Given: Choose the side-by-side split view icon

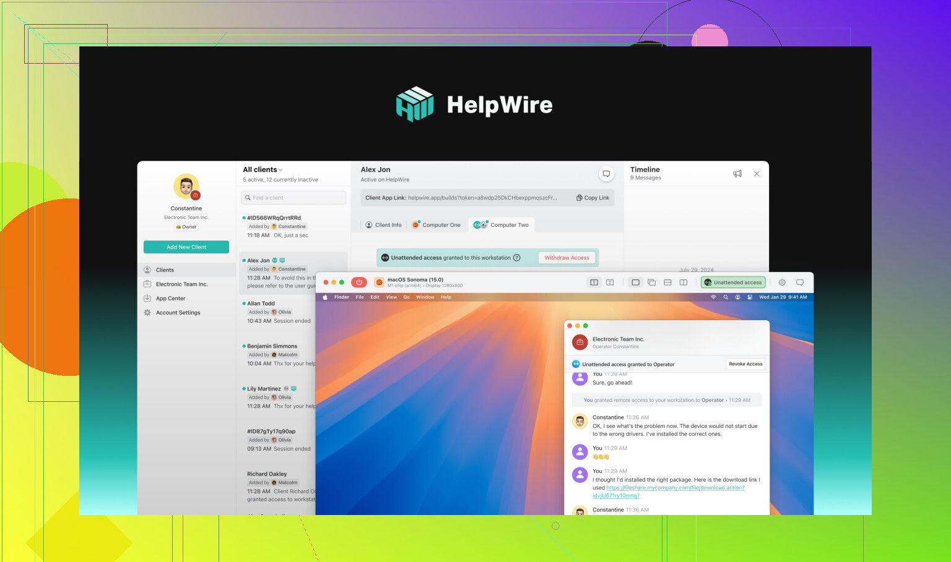Looking at the screenshot, I should tap(684, 283).
